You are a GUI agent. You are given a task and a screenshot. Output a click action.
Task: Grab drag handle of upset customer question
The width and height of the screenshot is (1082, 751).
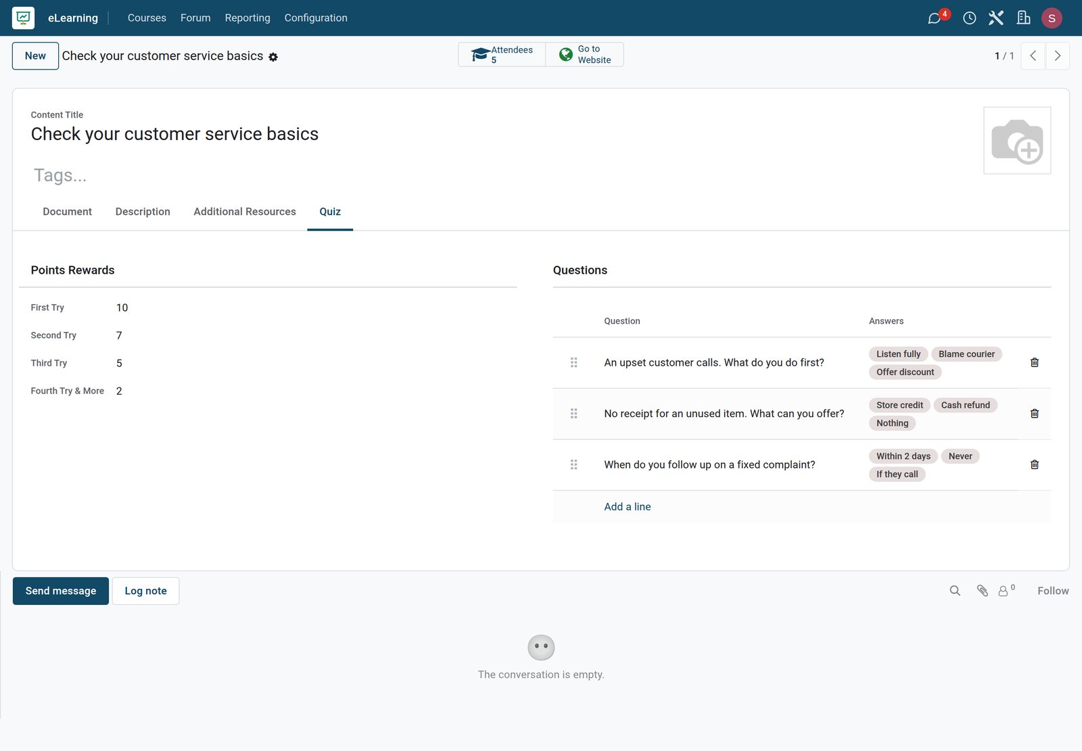coord(573,362)
